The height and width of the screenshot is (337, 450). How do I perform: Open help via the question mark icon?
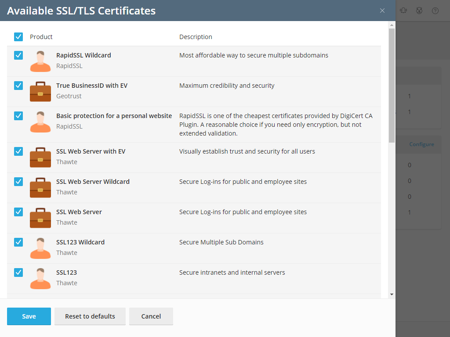[x=435, y=10]
